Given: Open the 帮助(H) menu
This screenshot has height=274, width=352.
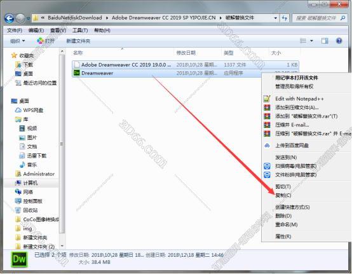Looking at the screenshot, I should (x=102, y=31).
